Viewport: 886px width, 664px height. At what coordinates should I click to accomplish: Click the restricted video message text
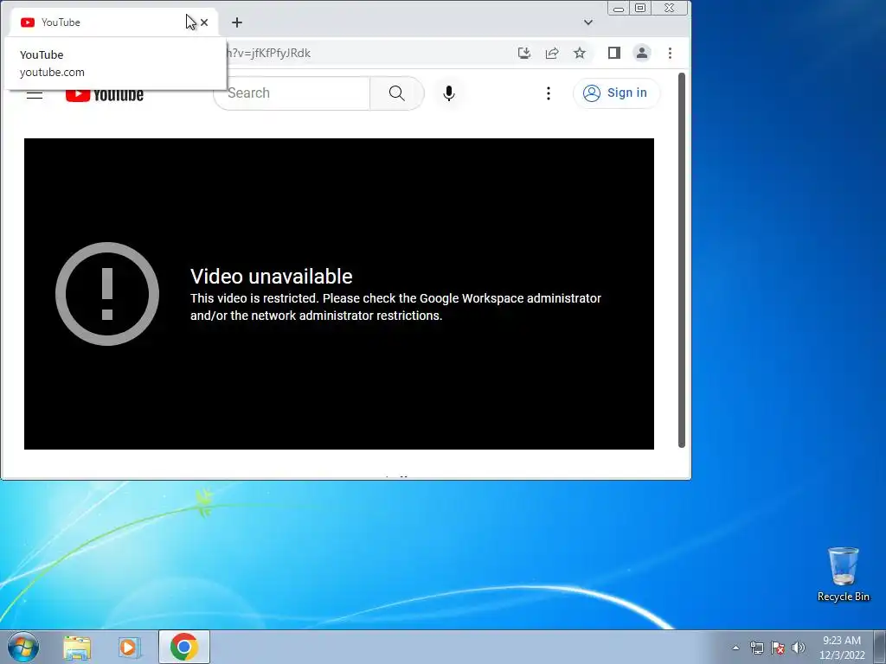pyautogui.click(x=395, y=307)
